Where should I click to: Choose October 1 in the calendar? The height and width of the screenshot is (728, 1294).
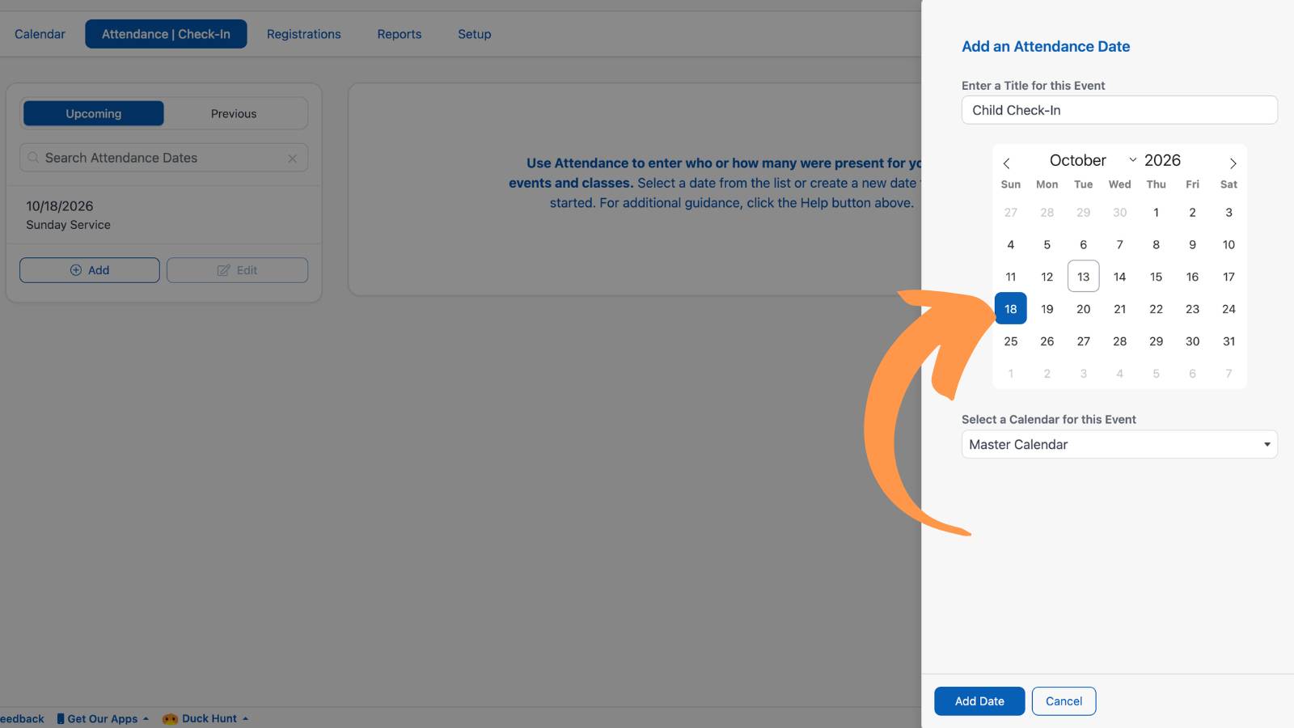[1157, 212]
